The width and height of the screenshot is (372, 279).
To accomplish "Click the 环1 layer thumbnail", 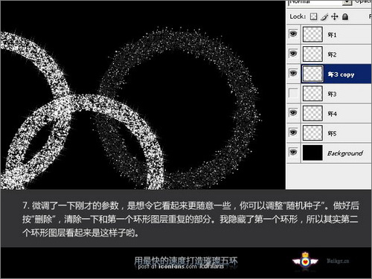I will [312, 34].
